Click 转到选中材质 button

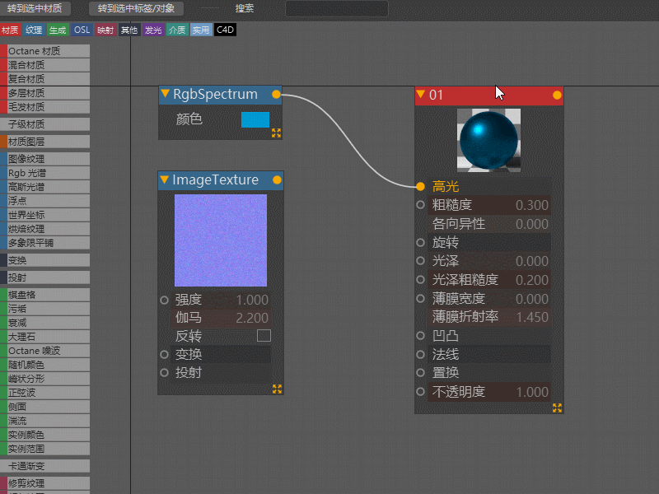click(35, 8)
